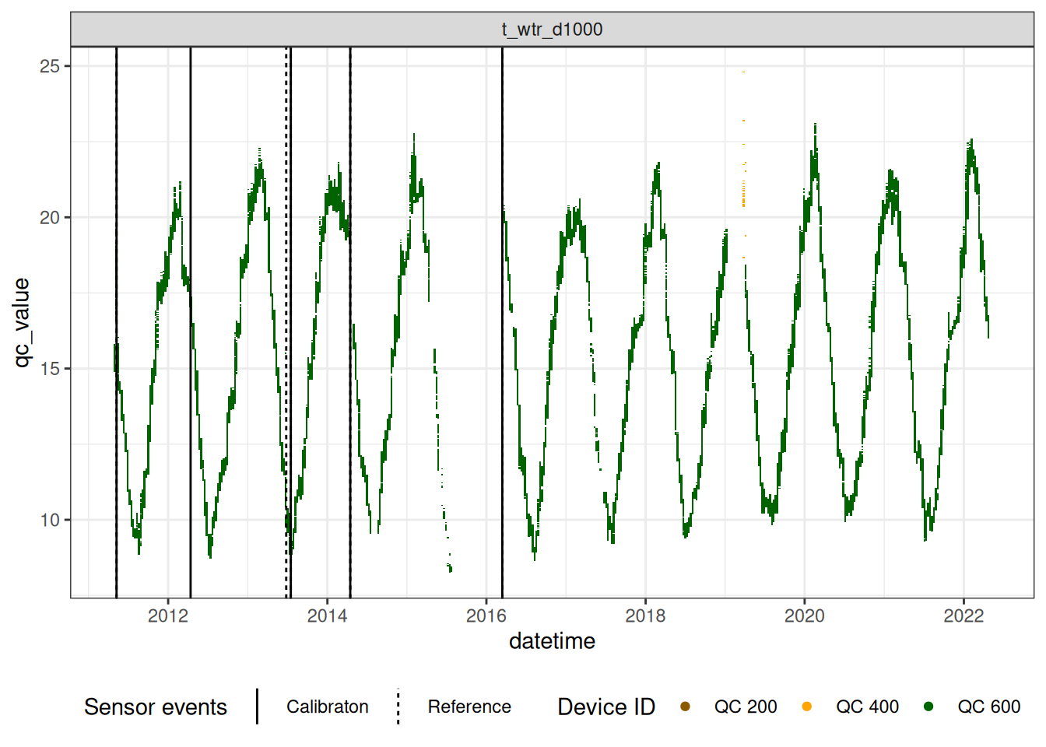Click the 2016 x-axis tick label
This screenshot has width=1046, height=747.
(486, 616)
